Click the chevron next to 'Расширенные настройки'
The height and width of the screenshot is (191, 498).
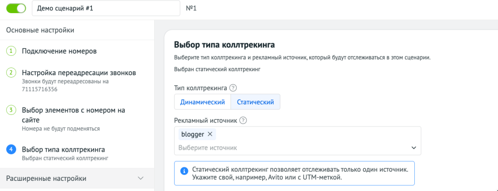(x=141, y=178)
